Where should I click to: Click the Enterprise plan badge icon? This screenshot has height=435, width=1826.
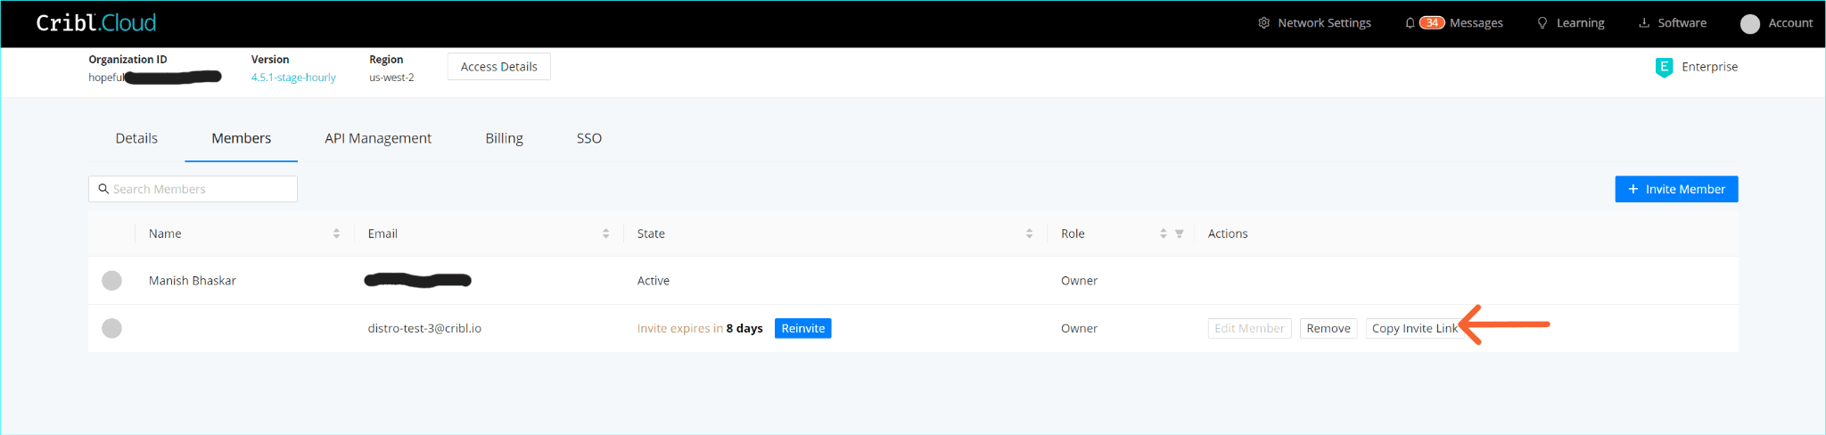[x=1664, y=67]
